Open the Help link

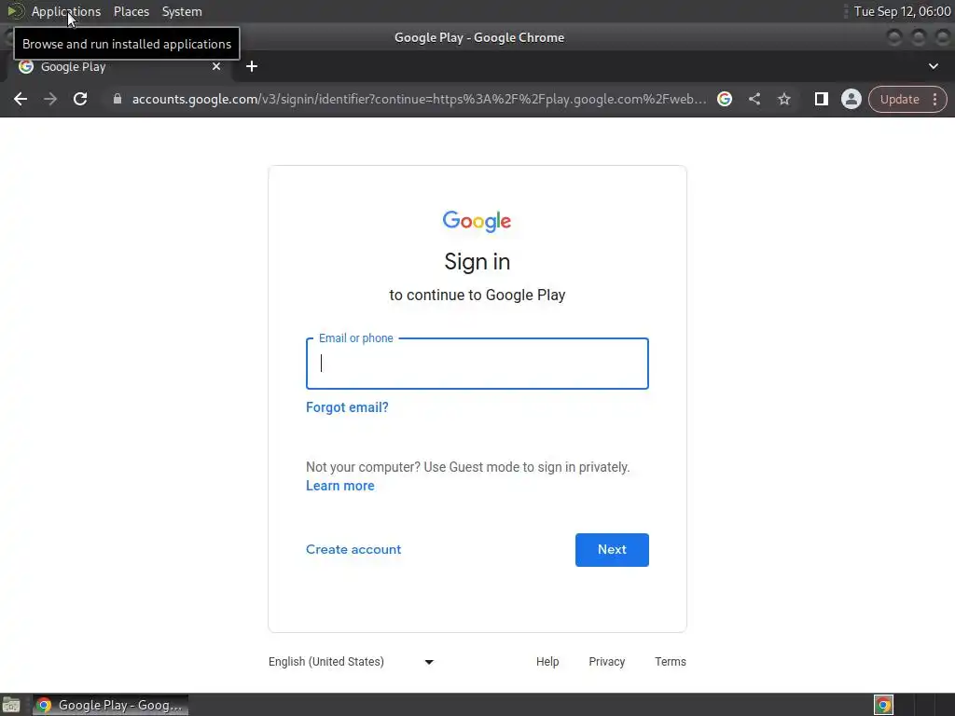(547, 662)
